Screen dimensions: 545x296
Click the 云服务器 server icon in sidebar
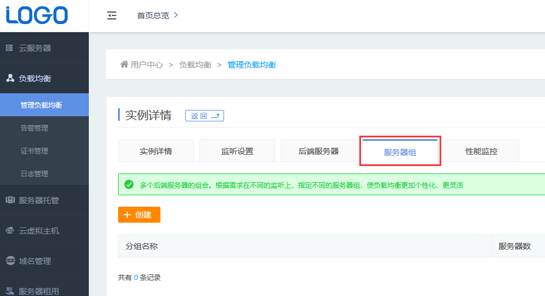point(10,48)
